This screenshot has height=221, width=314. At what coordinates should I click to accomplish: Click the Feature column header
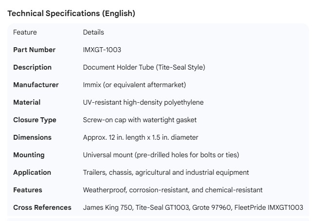click(25, 33)
